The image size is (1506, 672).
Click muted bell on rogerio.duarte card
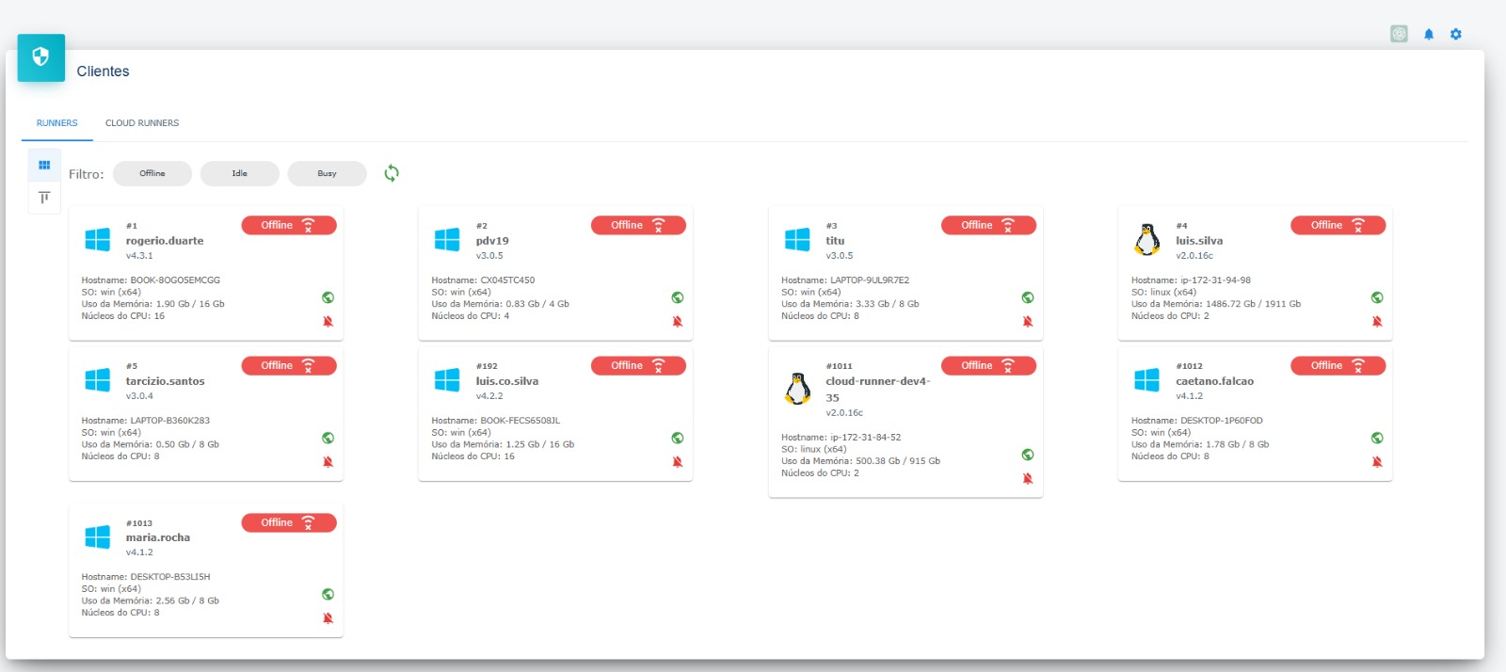pyautogui.click(x=328, y=322)
